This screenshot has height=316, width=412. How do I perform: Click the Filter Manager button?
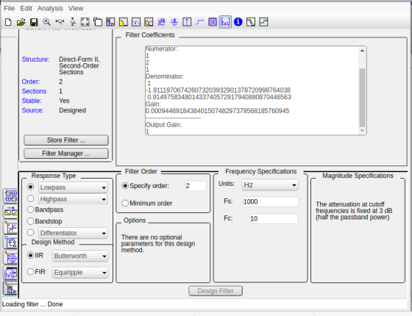[66, 154]
